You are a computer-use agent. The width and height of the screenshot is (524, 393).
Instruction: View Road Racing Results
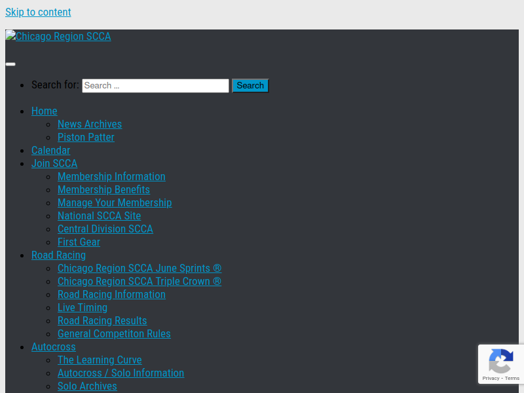pos(102,320)
